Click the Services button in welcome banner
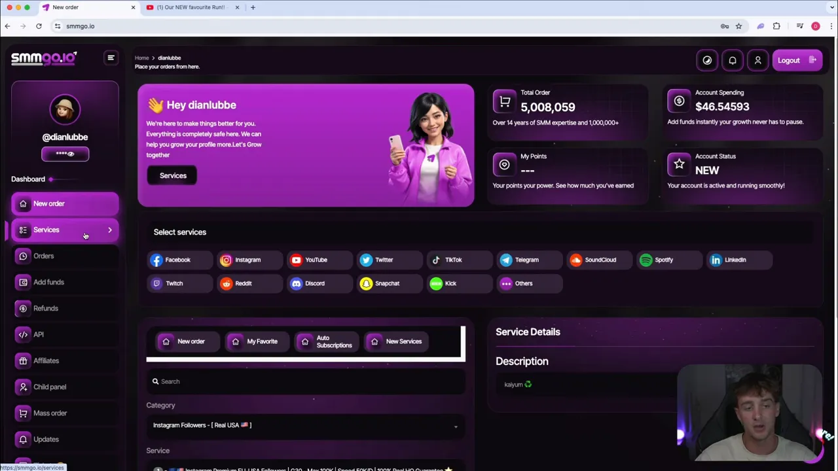 (x=173, y=175)
